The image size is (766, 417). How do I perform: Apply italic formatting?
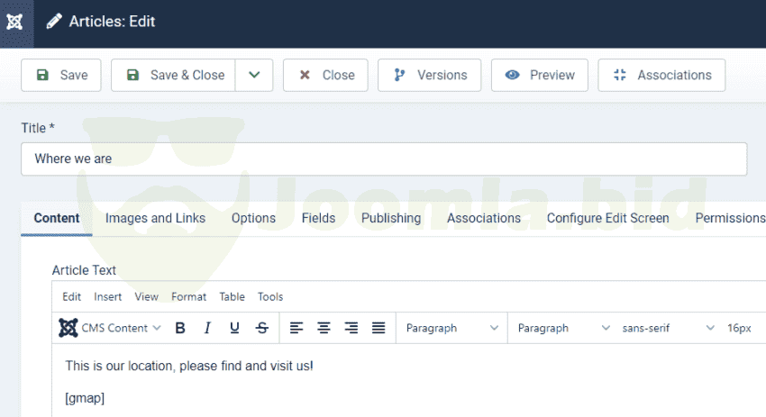click(x=207, y=329)
